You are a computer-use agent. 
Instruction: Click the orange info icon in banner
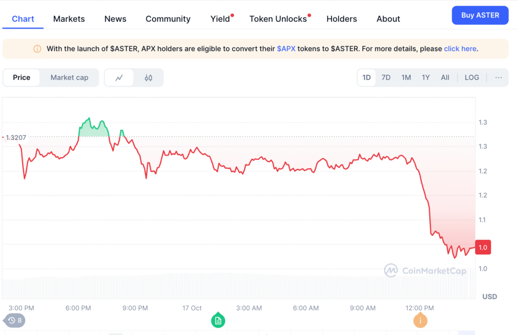coord(37,49)
